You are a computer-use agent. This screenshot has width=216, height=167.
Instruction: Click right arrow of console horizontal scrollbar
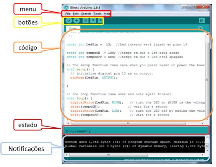[202, 155]
